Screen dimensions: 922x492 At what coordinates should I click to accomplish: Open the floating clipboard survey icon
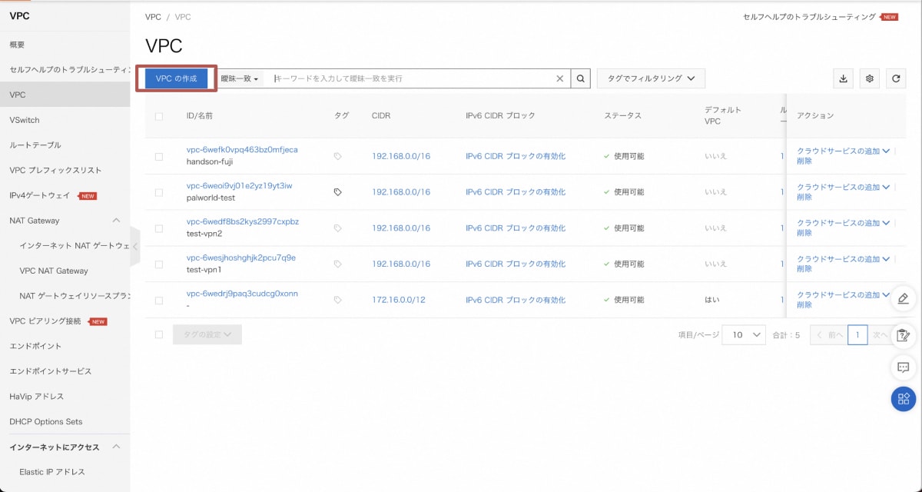click(904, 334)
